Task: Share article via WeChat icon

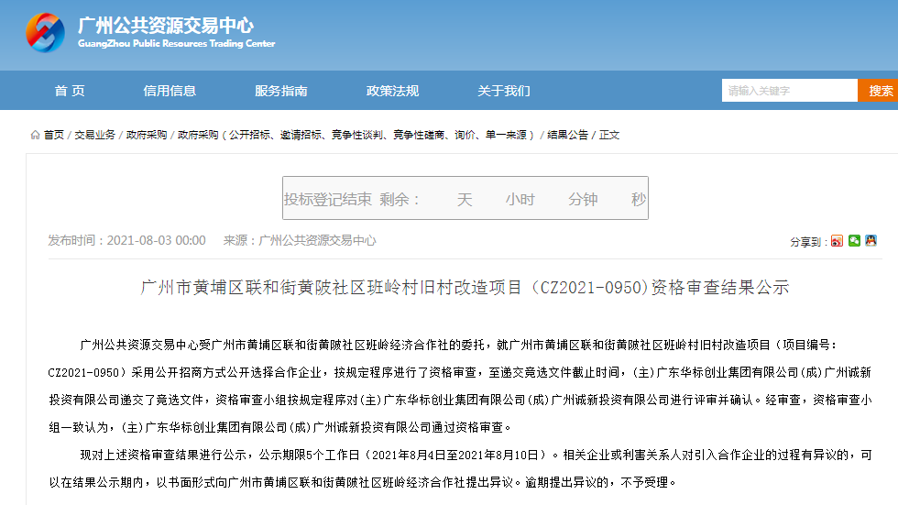Action: (854, 241)
